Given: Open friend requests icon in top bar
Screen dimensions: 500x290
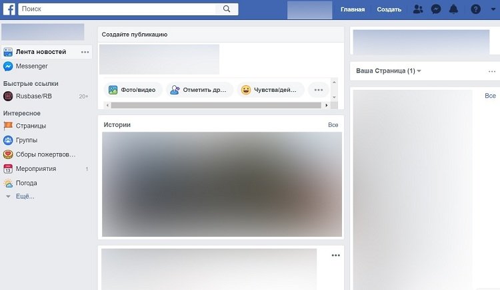Looking at the screenshot, I should pos(418,9).
